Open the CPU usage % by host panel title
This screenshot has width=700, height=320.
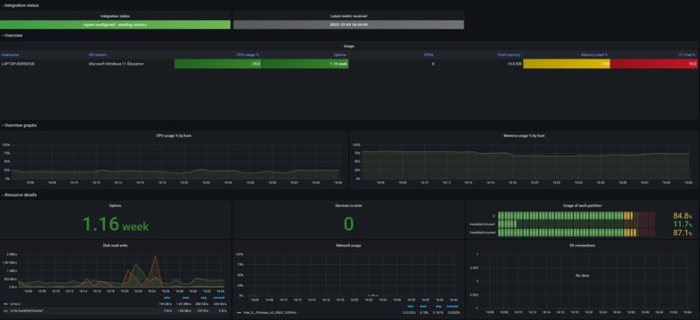173,136
